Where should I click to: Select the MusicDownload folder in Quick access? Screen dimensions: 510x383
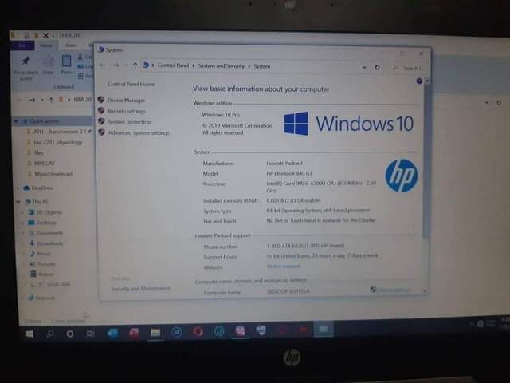tap(53, 174)
